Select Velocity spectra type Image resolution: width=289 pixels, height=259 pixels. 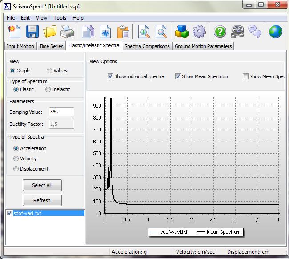pyautogui.click(x=16, y=159)
